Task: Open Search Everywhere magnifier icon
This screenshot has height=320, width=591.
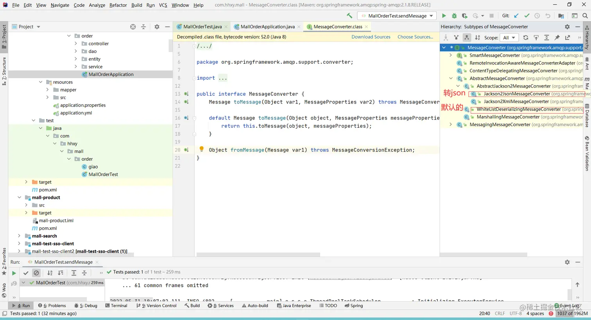Action: (585, 16)
